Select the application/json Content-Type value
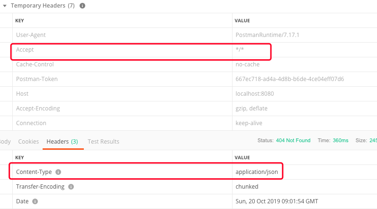This screenshot has width=377, height=209. [260, 172]
